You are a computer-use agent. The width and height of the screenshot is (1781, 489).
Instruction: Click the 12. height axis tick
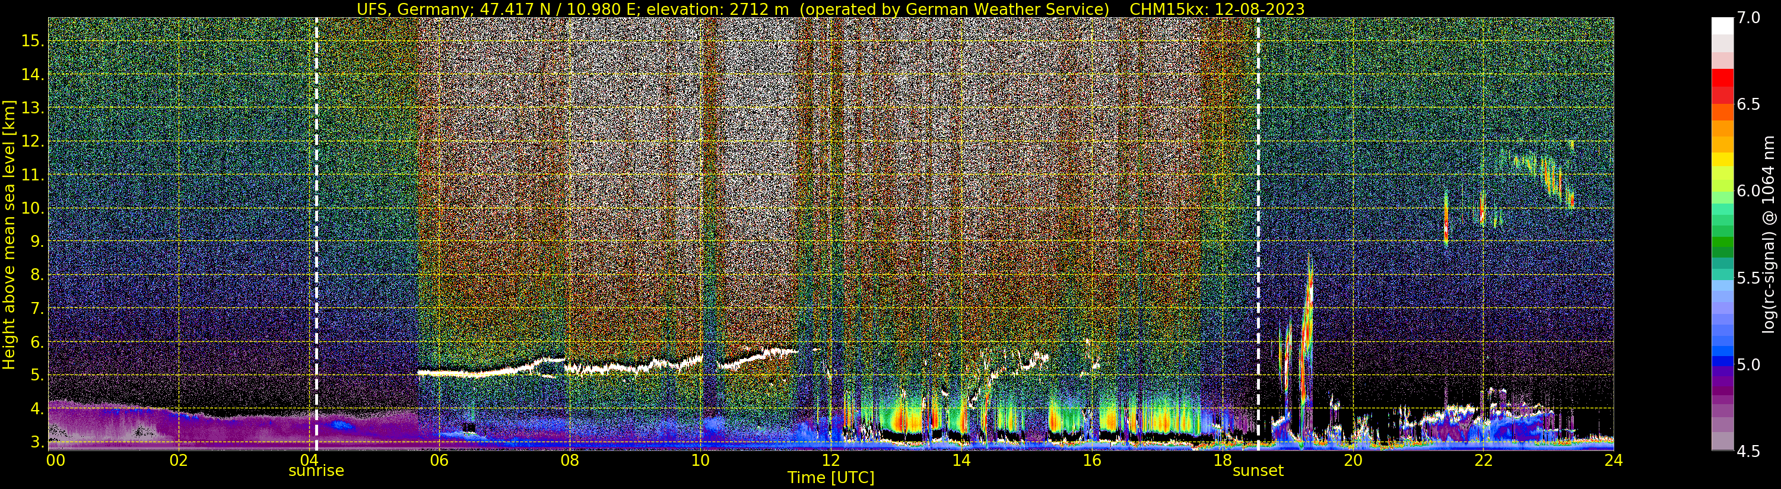pos(33,141)
